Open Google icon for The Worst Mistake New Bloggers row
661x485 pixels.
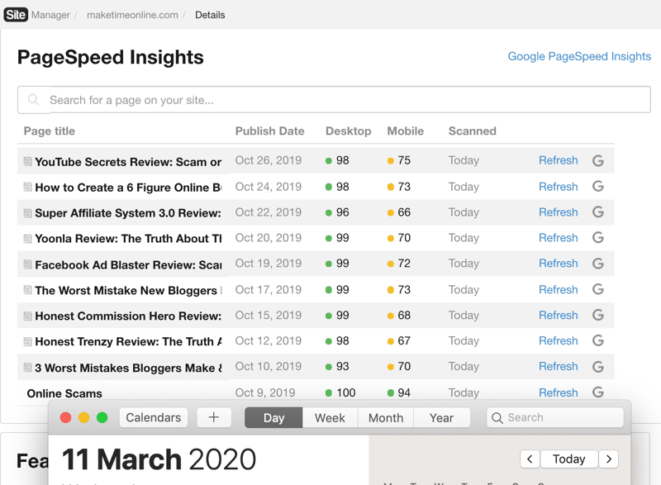tap(597, 289)
